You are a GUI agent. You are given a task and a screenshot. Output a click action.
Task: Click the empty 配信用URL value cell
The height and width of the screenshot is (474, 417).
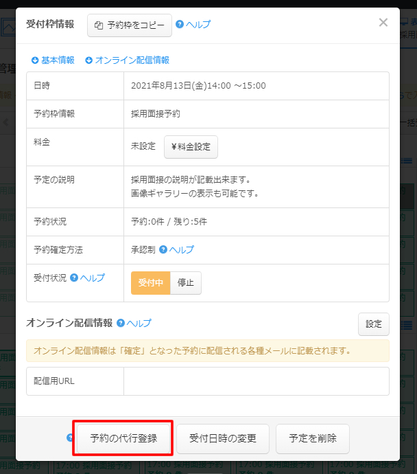[256, 381]
